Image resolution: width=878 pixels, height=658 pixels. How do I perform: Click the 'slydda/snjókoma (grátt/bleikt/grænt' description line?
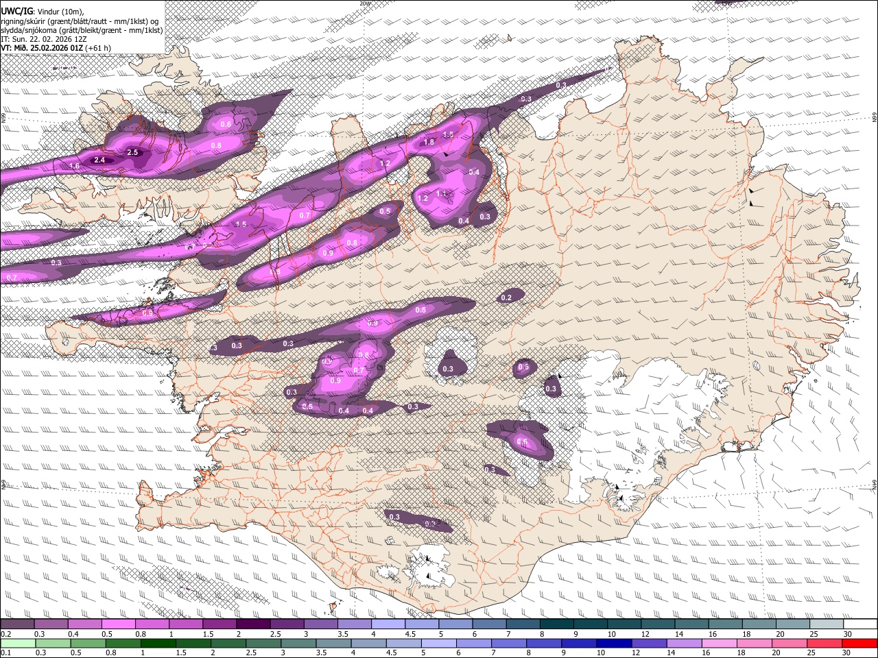pos(82,30)
